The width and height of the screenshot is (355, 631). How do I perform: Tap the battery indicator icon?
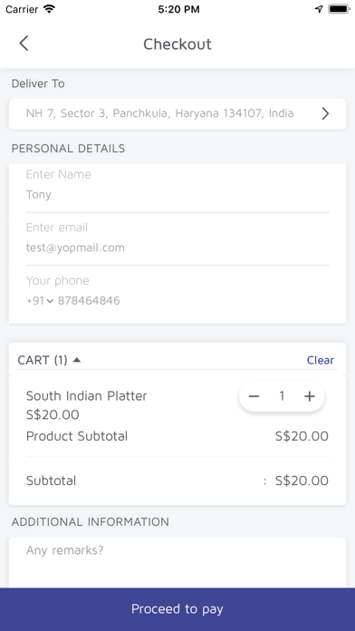[x=339, y=9]
